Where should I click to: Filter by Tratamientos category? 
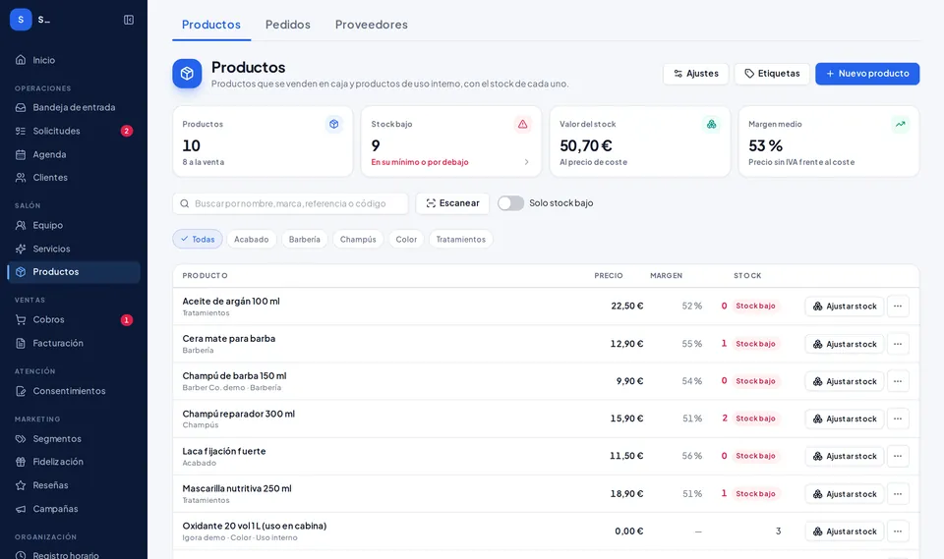[x=460, y=239]
